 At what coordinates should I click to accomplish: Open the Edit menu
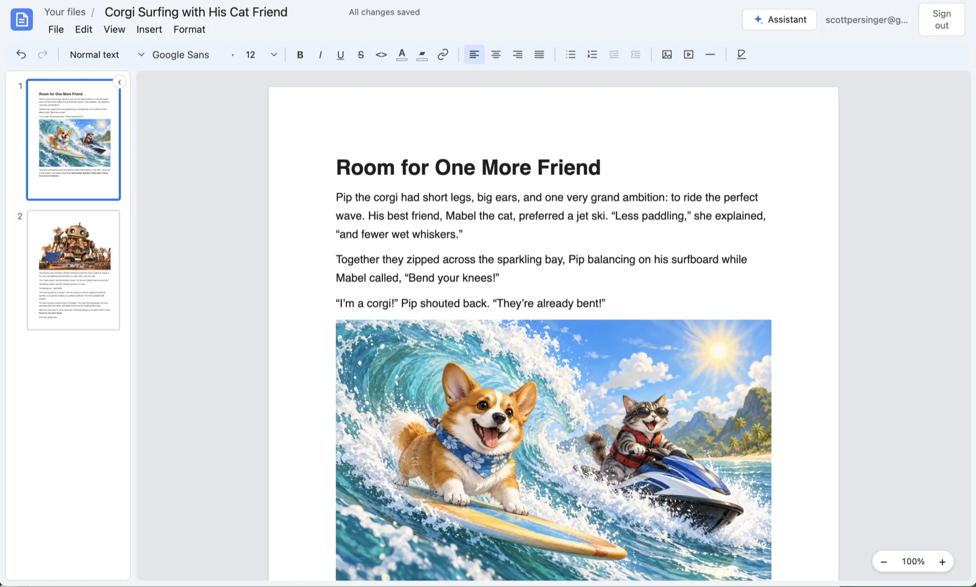pyautogui.click(x=84, y=29)
